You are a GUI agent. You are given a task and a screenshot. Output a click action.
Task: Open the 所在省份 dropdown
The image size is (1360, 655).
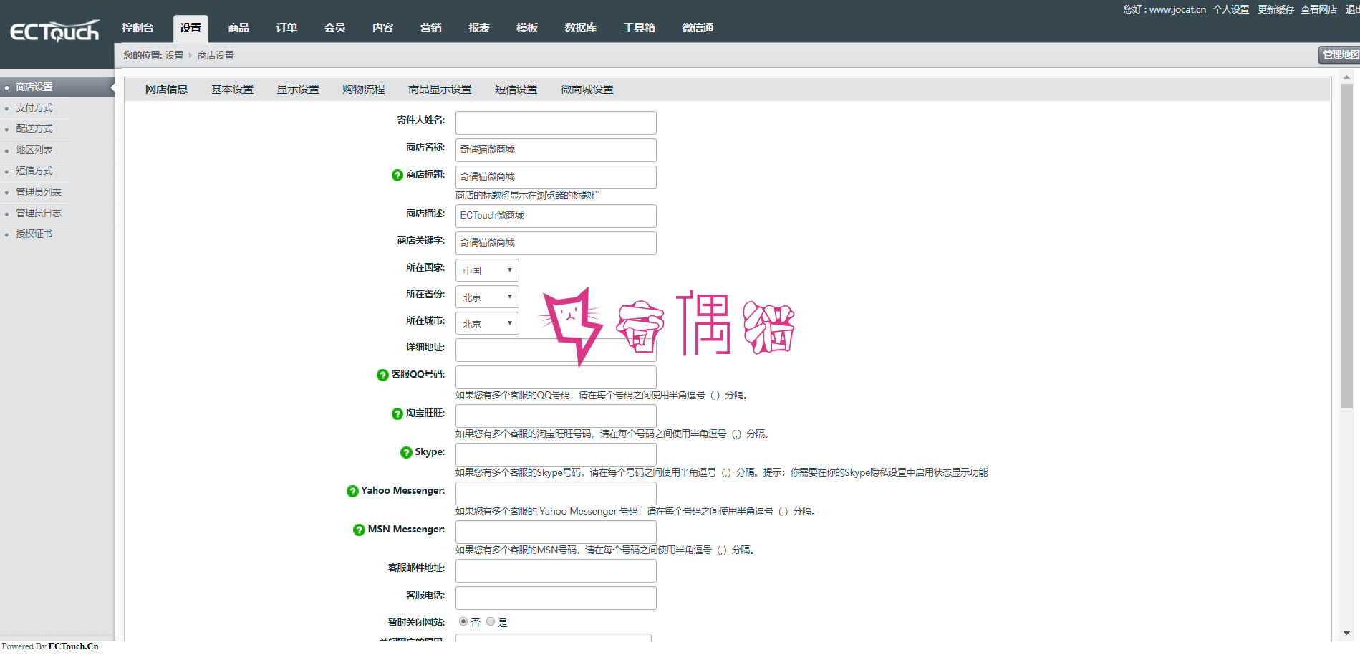coord(487,297)
